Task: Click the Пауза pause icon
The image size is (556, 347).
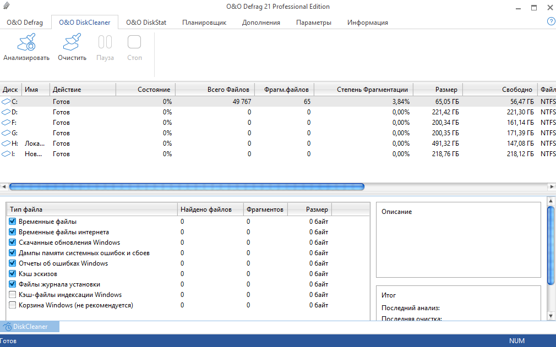Action: (105, 42)
